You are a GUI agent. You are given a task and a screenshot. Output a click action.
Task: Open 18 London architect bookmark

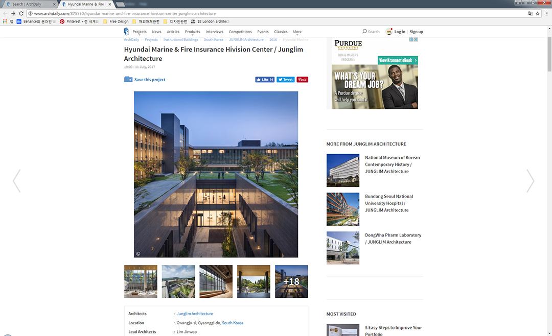click(210, 21)
